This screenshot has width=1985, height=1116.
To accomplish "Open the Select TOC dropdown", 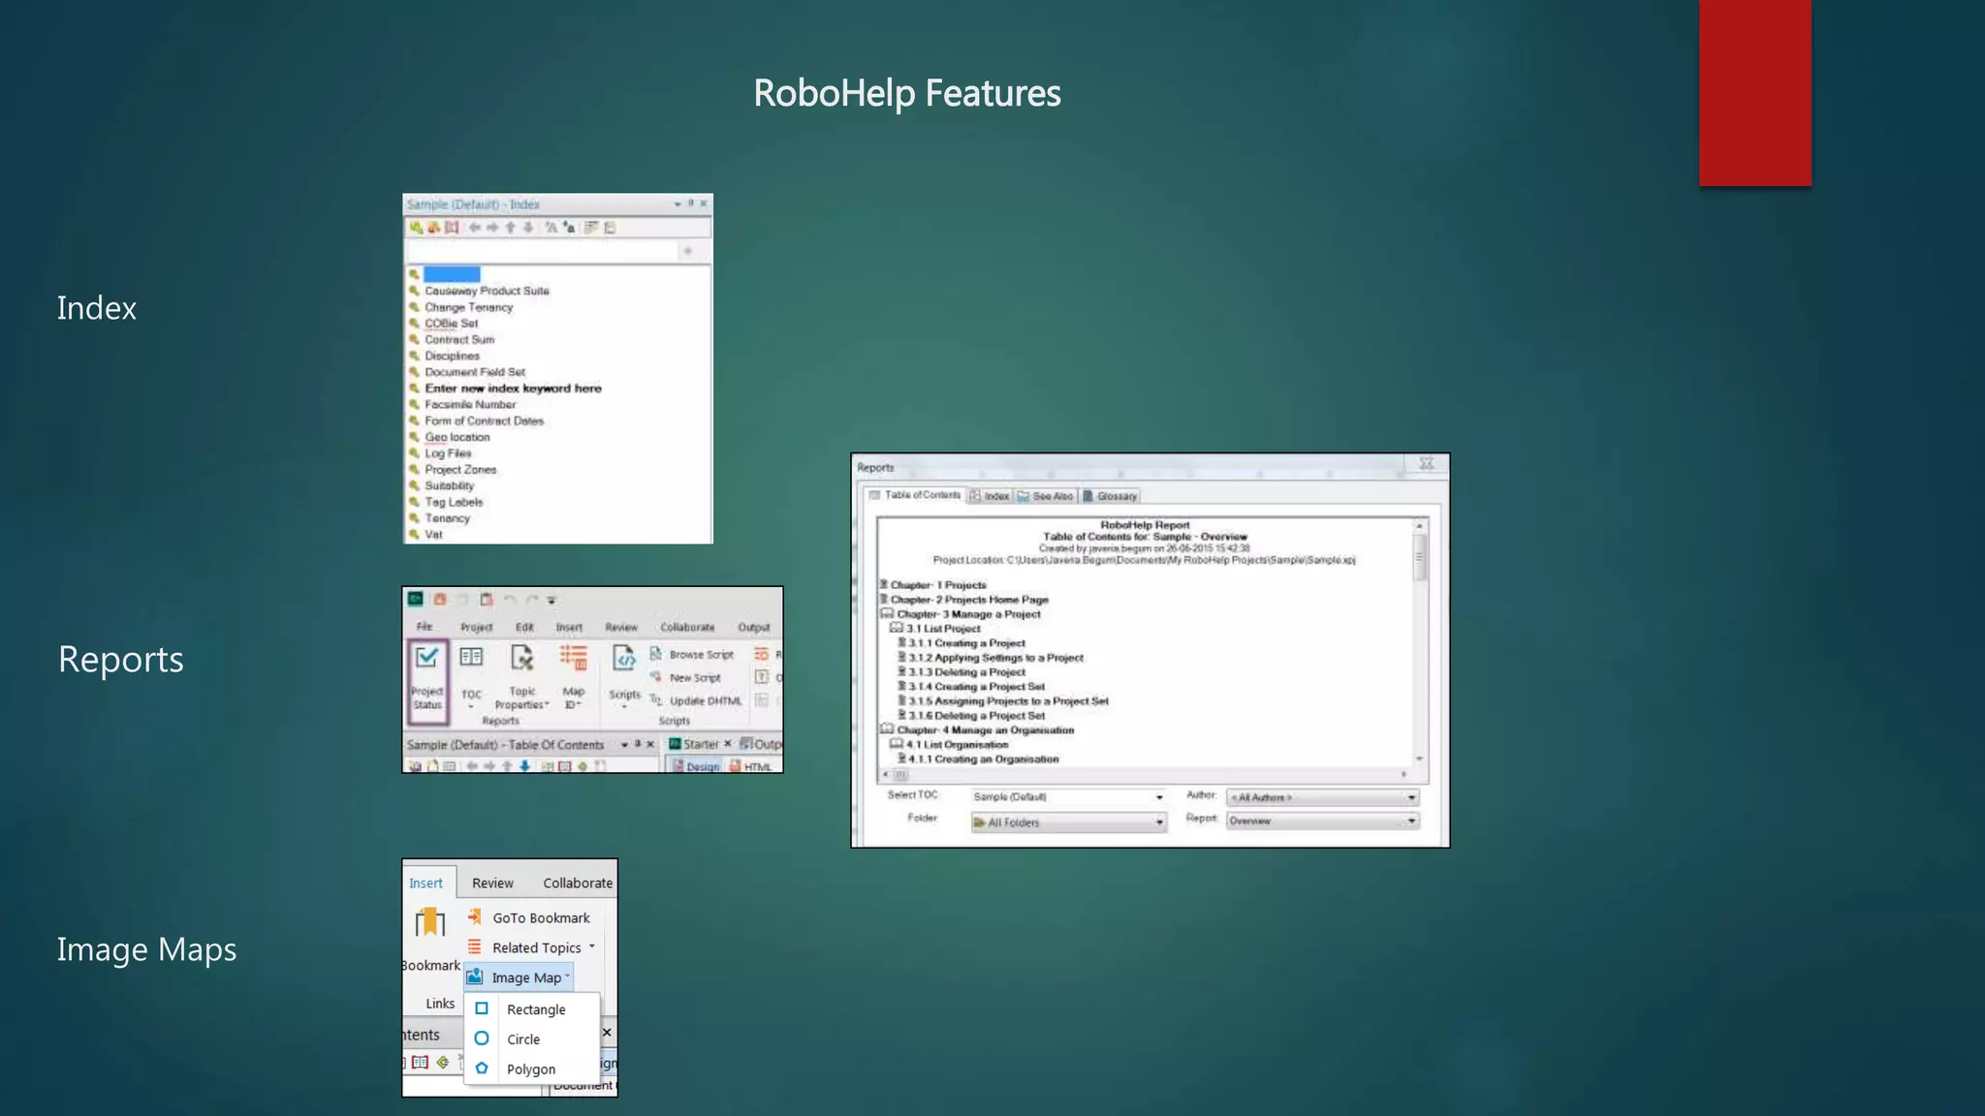I will click(1068, 797).
